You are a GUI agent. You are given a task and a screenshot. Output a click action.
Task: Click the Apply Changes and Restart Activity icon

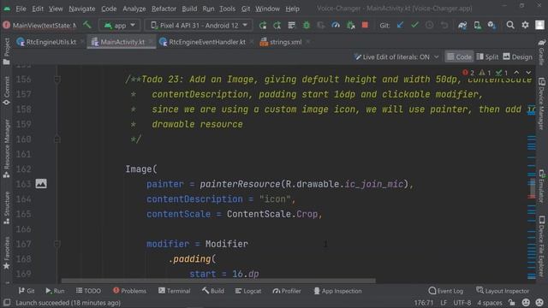click(x=277, y=25)
